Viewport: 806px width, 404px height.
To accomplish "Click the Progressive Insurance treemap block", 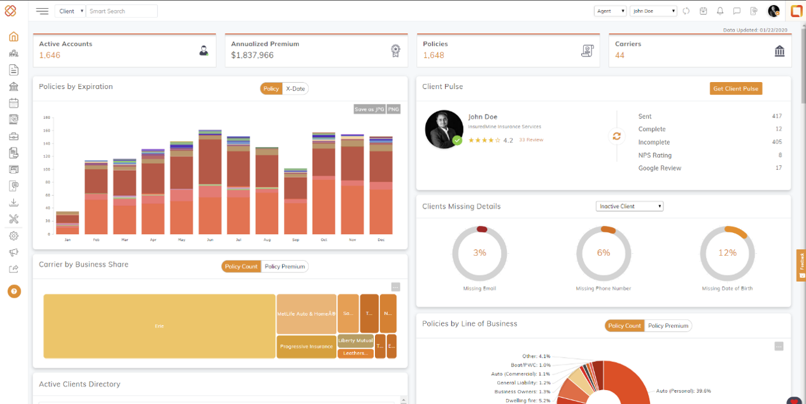I will [x=306, y=347].
